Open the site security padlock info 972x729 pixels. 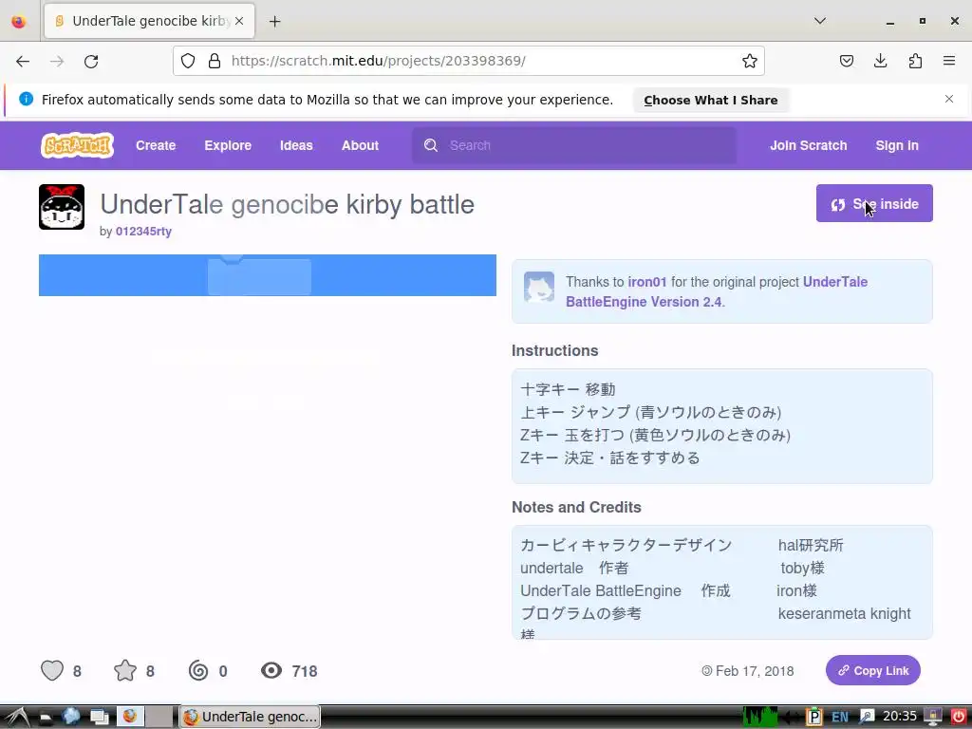215,61
